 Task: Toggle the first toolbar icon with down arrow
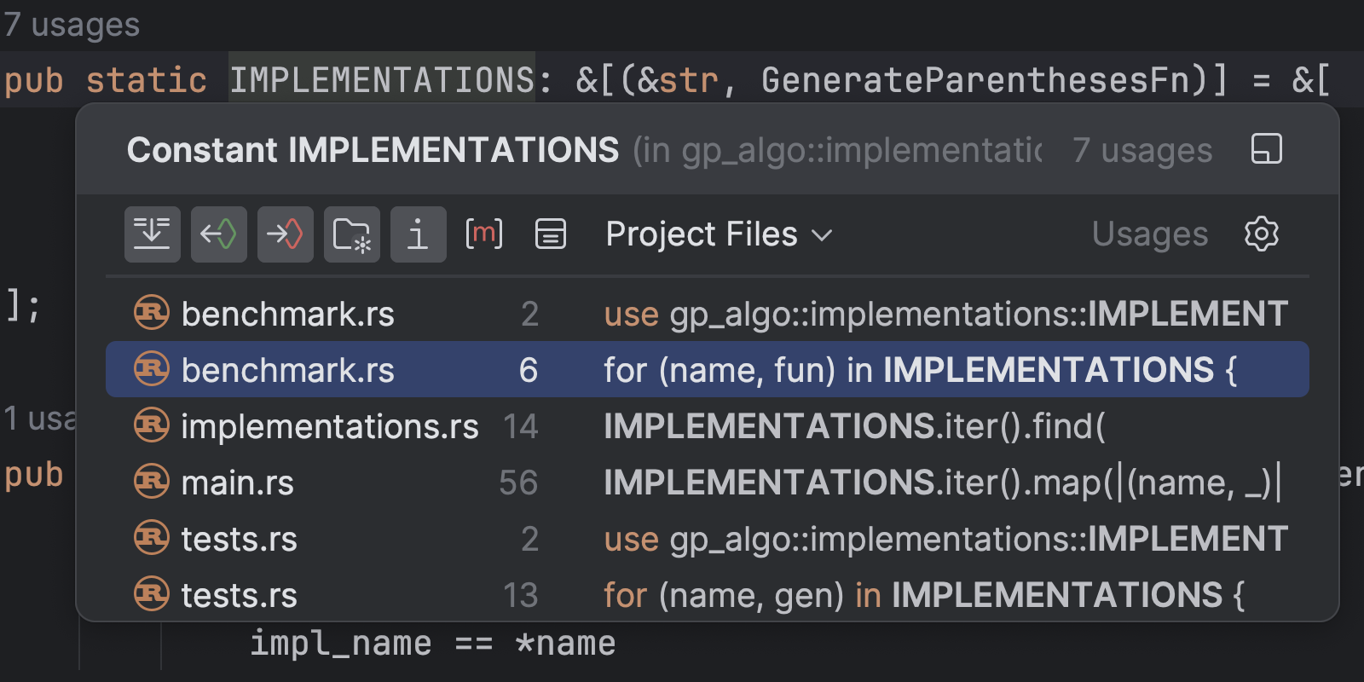click(x=153, y=234)
